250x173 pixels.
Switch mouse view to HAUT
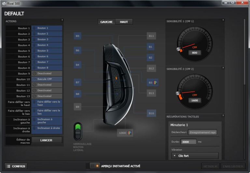point(124,22)
